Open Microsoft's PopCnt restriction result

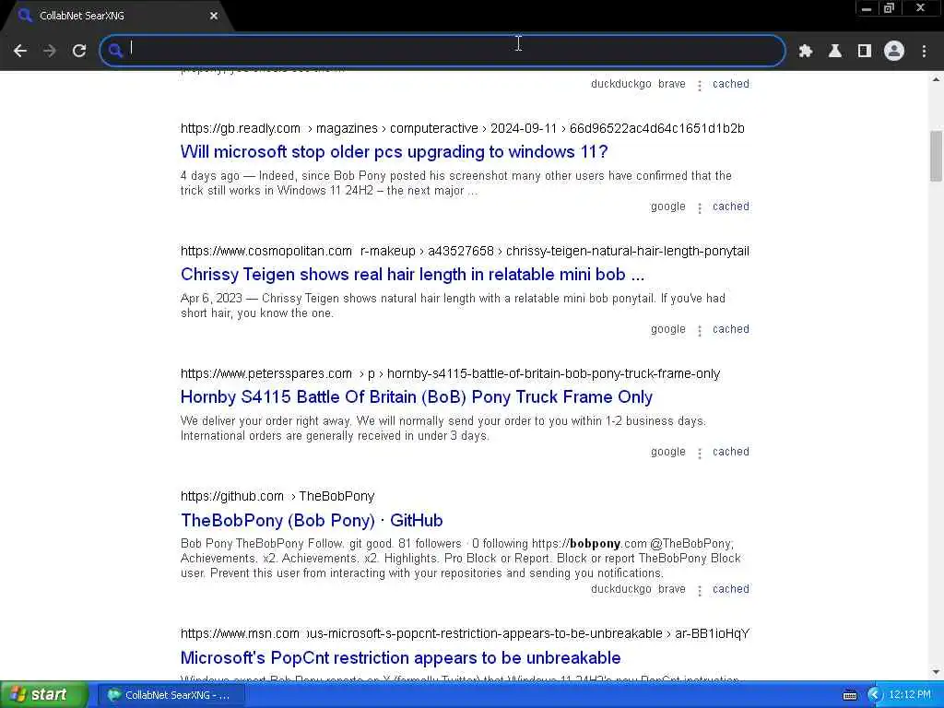tap(400, 657)
